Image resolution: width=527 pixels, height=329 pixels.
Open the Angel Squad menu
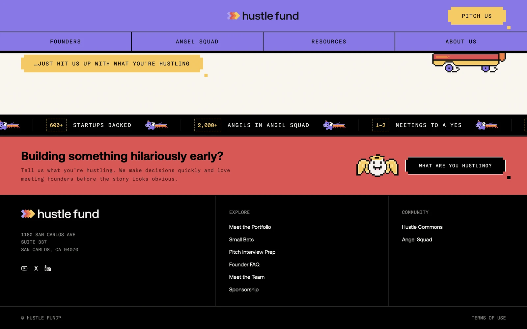tap(197, 42)
